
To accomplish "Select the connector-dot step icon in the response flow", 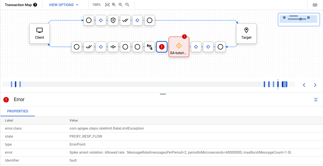I will (x=113, y=47).
